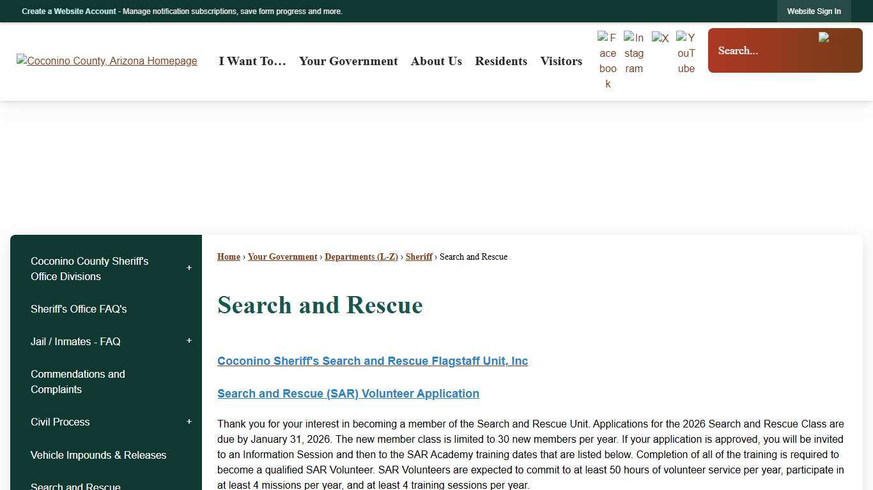Screen dimensions: 873x490
Task: Open Search and Rescue Volunteer Application
Action: (348, 393)
